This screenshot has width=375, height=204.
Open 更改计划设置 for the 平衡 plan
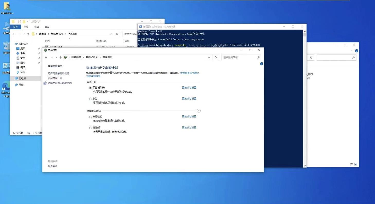(189, 88)
